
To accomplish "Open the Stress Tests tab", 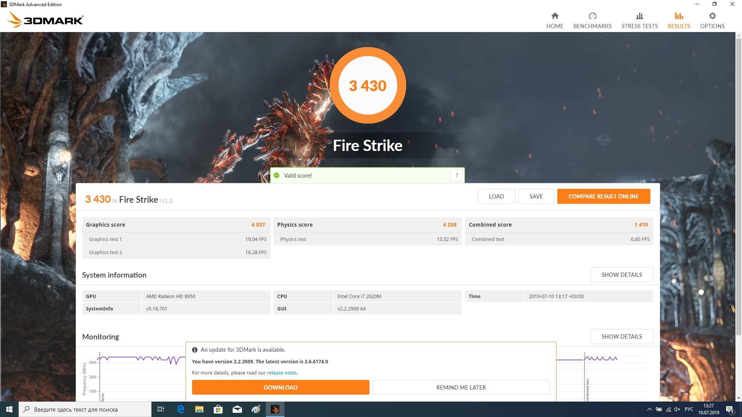I will click(639, 20).
